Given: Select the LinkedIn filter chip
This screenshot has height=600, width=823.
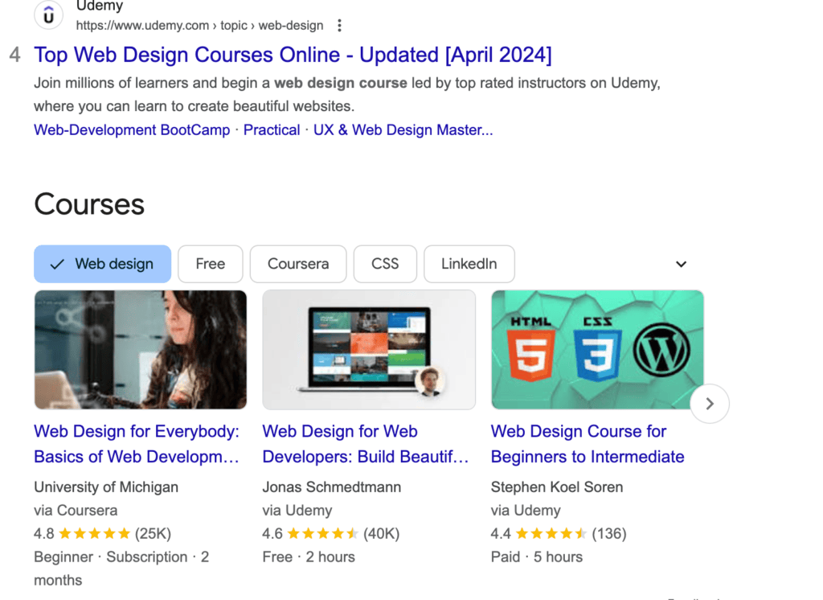Looking at the screenshot, I should [469, 264].
